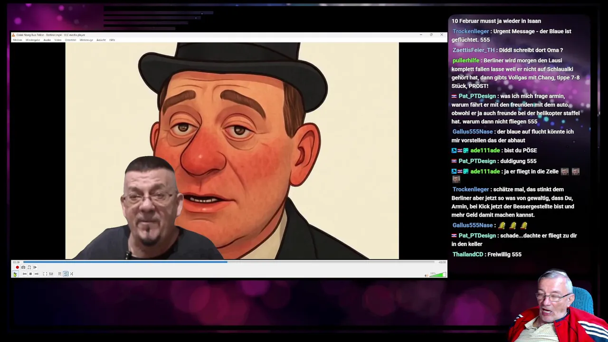Viewport: 608px width, 342px height.
Task: Click the text 'Freiwillig 555'
Action: point(504,255)
